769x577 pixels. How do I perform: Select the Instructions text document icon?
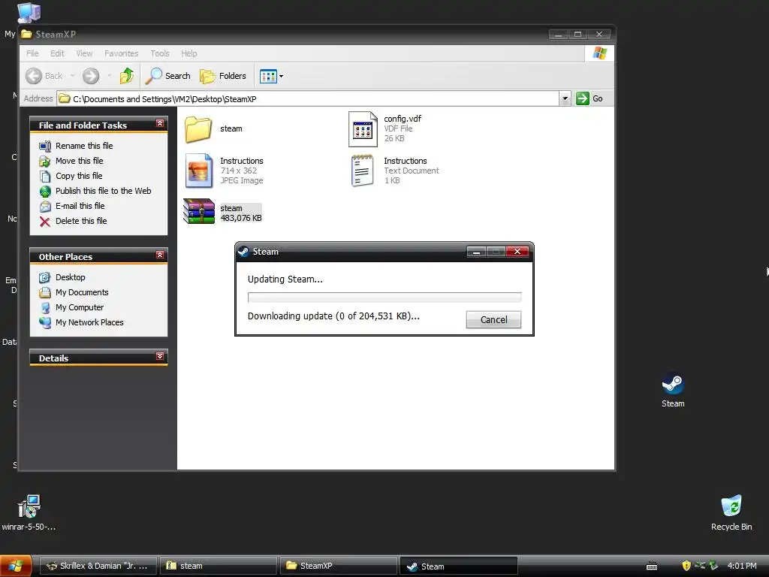tap(362, 171)
